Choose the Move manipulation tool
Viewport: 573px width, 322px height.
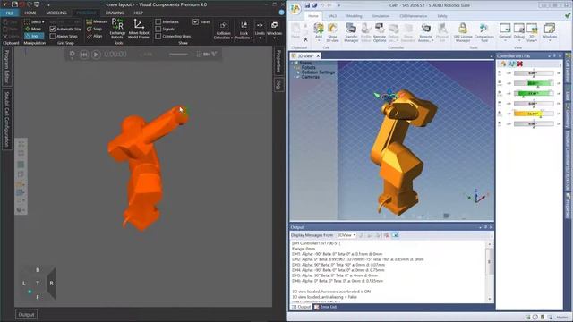[33, 29]
